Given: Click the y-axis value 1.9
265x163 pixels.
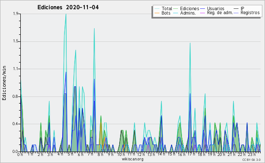Looking at the screenshot, I should [x=15, y=14].
